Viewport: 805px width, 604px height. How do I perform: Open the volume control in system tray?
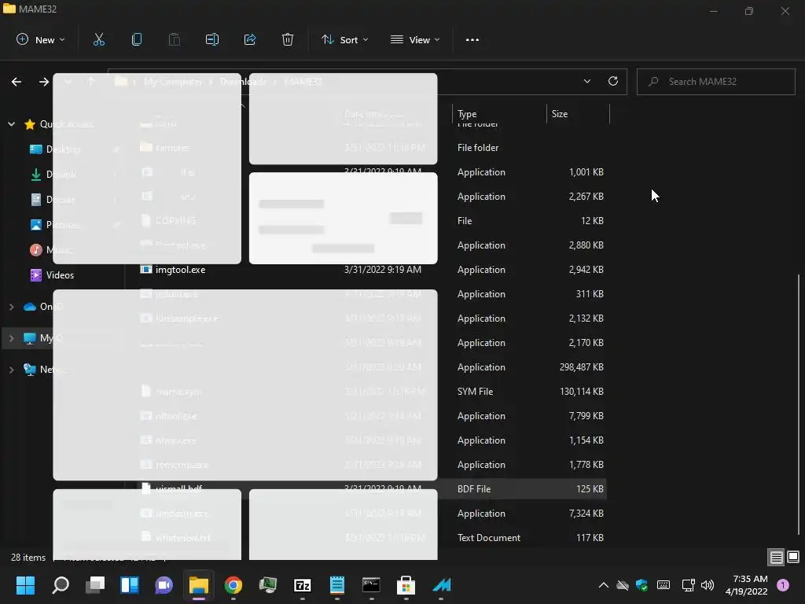pos(708,584)
